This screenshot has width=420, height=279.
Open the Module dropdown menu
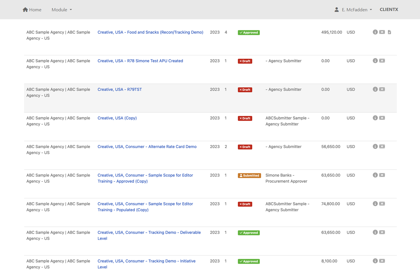pos(61,10)
